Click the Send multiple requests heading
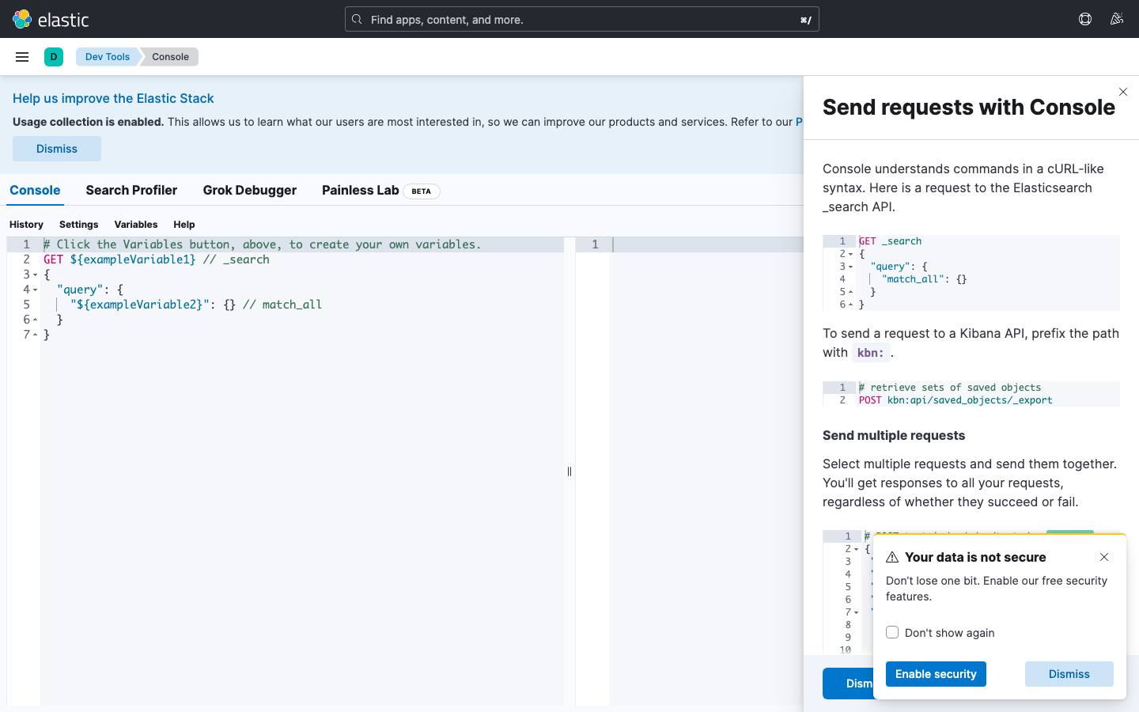 point(894,435)
